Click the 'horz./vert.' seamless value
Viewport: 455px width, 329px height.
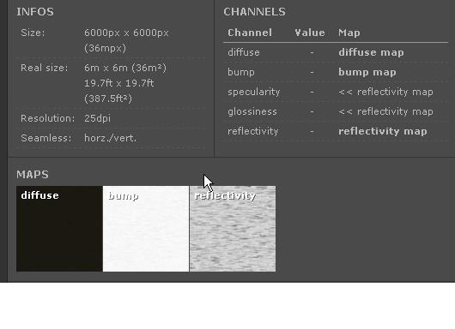point(110,138)
